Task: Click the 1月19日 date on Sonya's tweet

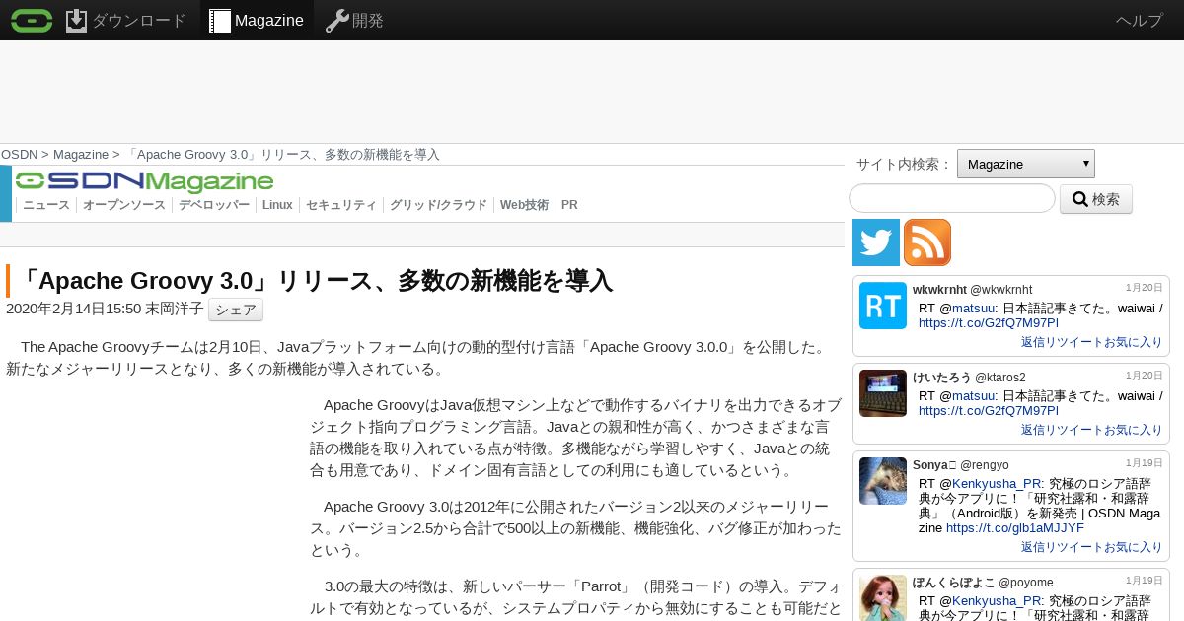Action: point(1145,463)
